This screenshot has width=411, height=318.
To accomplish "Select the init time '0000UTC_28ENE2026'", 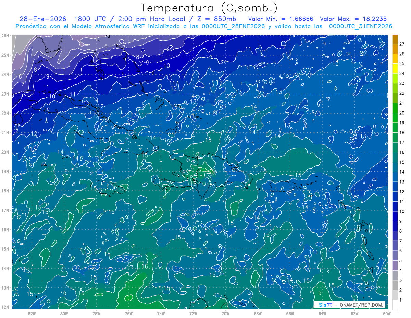I will pyautogui.click(x=233, y=26).
